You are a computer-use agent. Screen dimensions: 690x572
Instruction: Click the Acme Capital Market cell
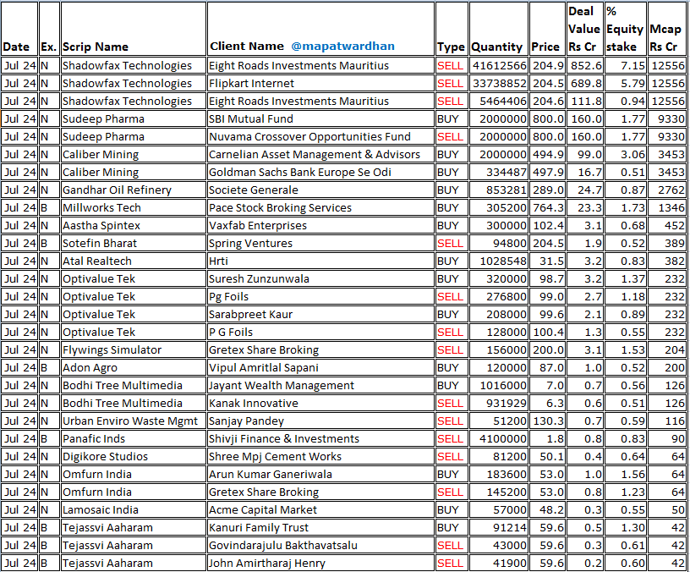(320, 510)
